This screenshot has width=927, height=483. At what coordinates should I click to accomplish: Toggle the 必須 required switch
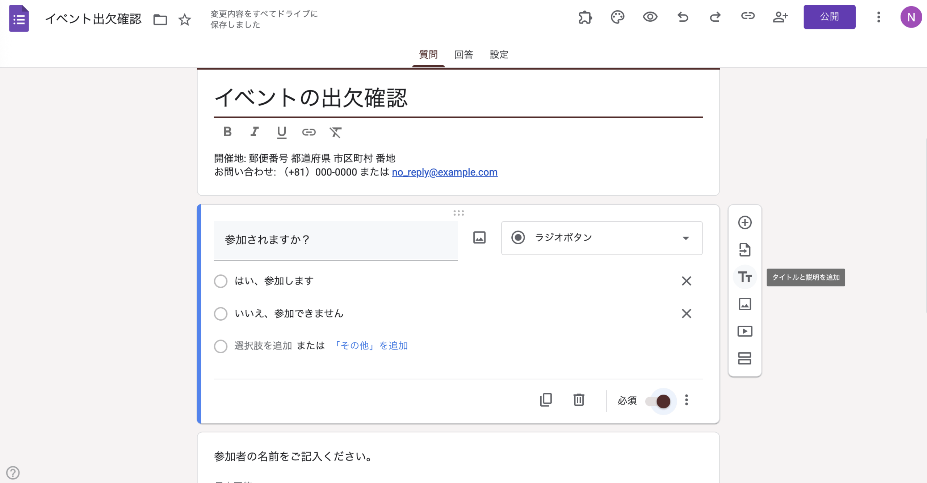[659, 401]
